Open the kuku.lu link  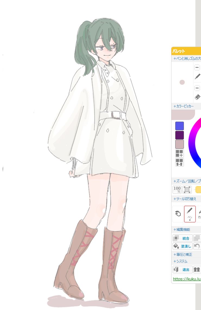[x=187, y=279]
